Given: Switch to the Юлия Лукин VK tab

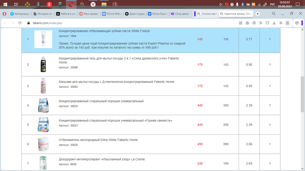Looking at the screenshot, I should pyautogui.click(x=158, y=14).
